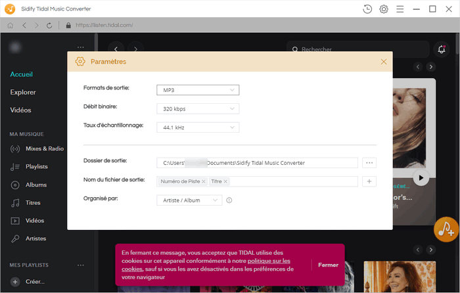Open the conversion history clock icon
Viewport: 460px width, 293px height.
(367, 9)
